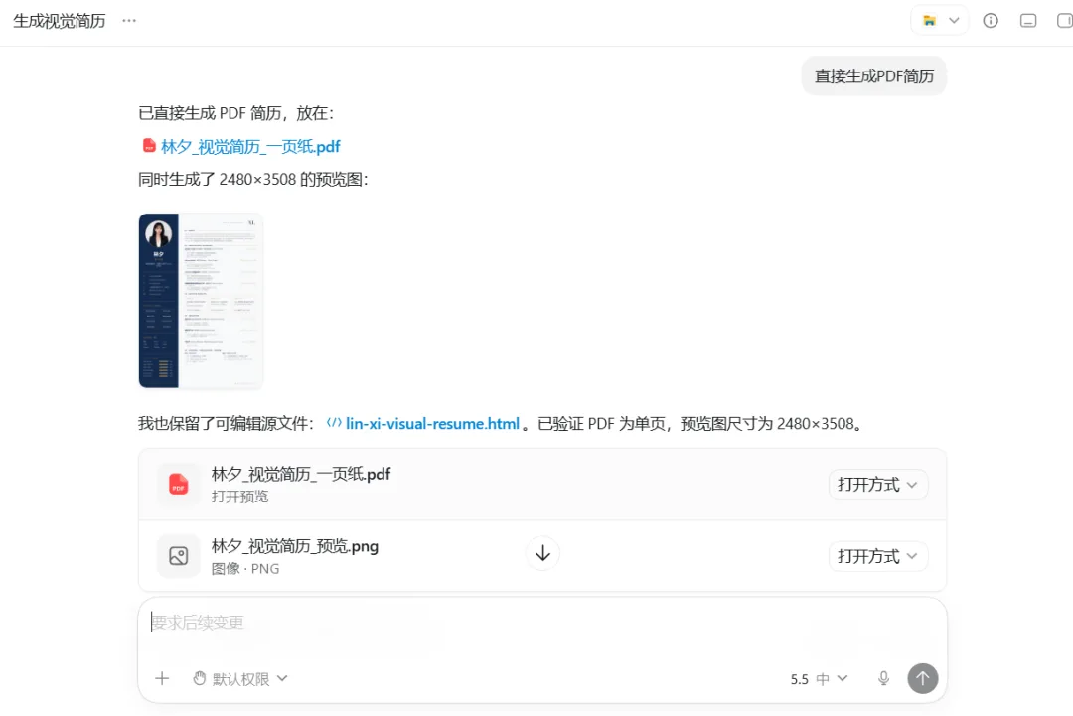Open lin-xi-visual-resume.html source link
Viewport: 1073px width, 716px height.
tap(432, 424)
